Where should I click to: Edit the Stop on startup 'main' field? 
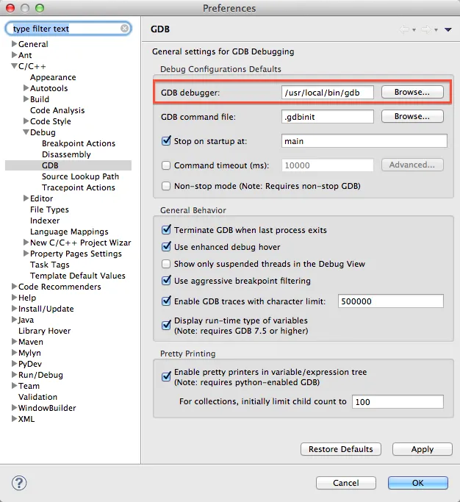(364, 141)
